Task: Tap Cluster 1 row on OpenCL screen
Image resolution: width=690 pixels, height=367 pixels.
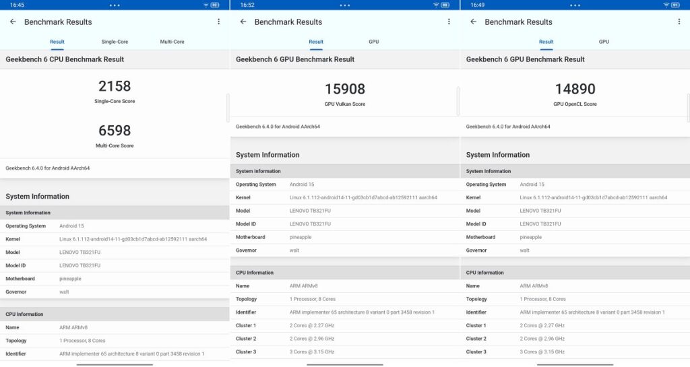Action: (x=575, y=326)
